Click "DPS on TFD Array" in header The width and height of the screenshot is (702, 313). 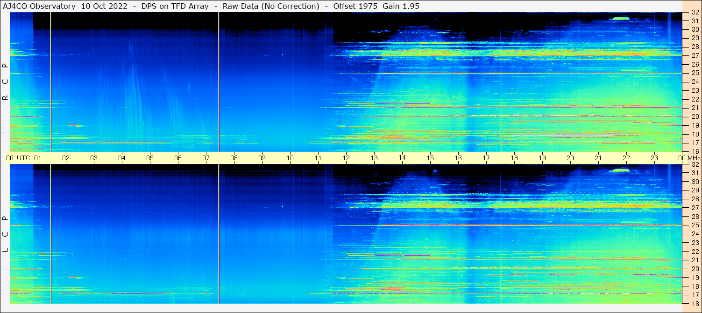175,6
